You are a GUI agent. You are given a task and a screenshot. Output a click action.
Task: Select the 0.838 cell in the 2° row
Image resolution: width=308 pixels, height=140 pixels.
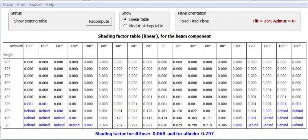(x=163, y=125)
